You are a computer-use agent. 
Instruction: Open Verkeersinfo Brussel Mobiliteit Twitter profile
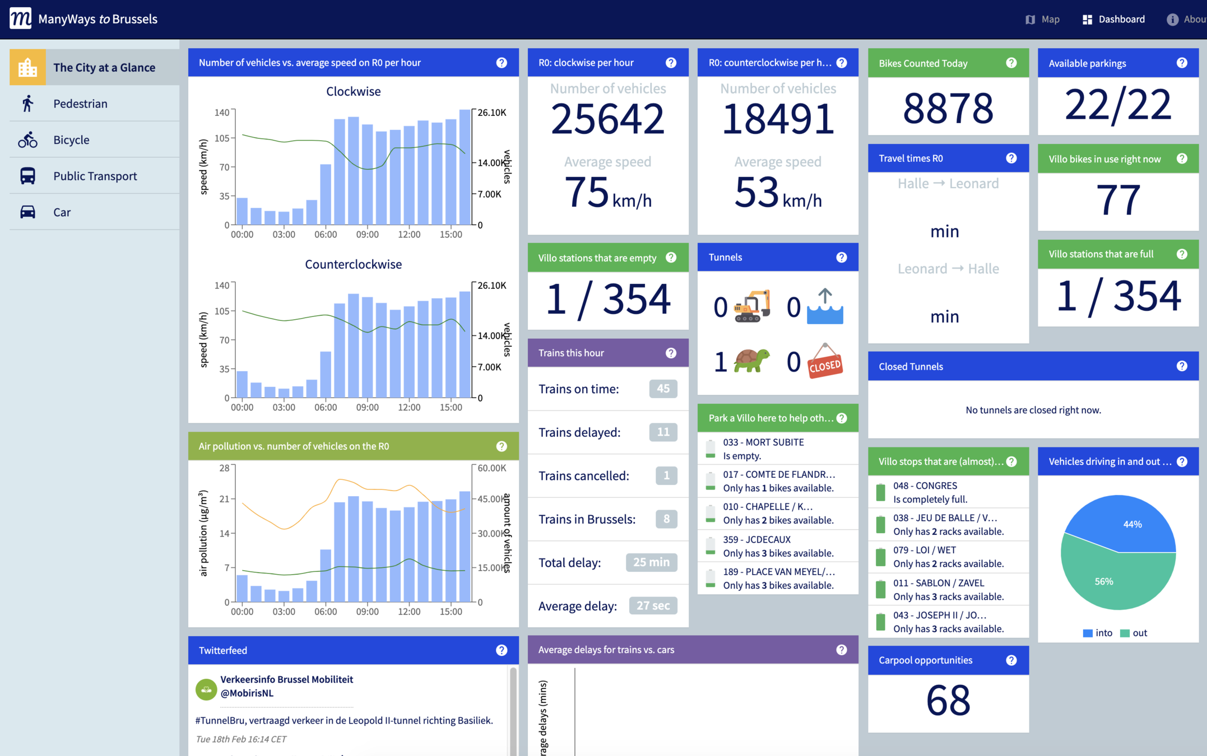(286, 679)
